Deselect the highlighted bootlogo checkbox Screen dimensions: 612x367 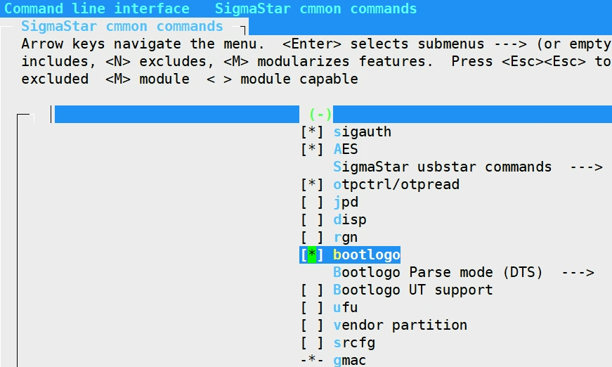312,255
